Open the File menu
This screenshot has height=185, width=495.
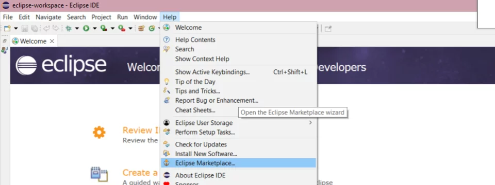pyautogui.click(x=8, y=17)
